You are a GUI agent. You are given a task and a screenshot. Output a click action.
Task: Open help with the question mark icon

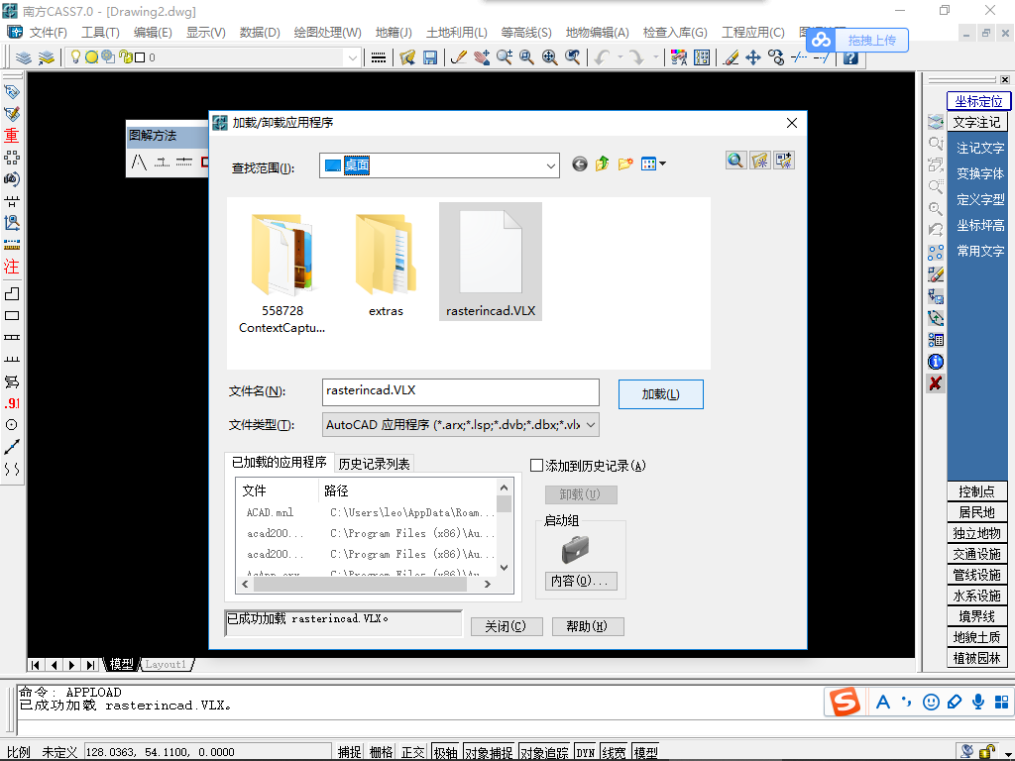(x=850, y=57)
